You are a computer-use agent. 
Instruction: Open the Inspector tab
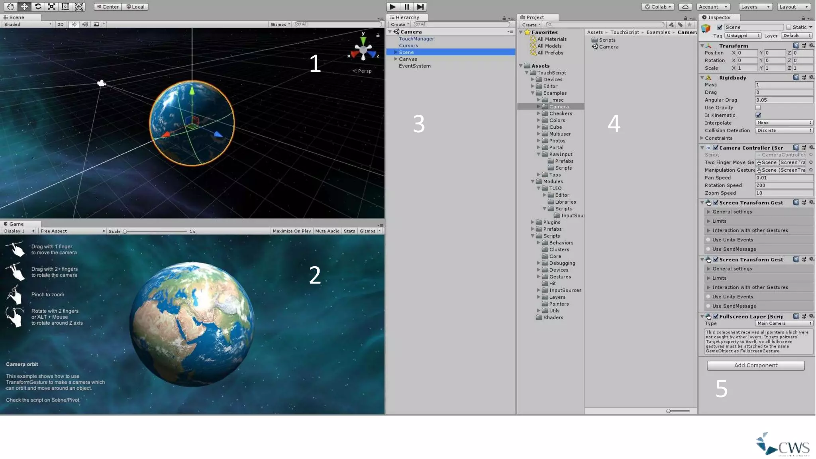click(x=719, y=17)
